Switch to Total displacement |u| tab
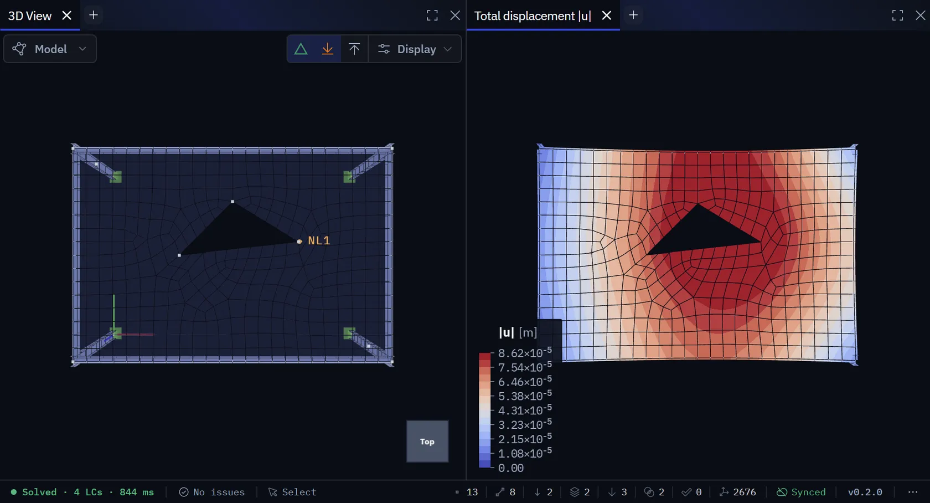This screenshot has height=503, width=930. click(533, 16)
